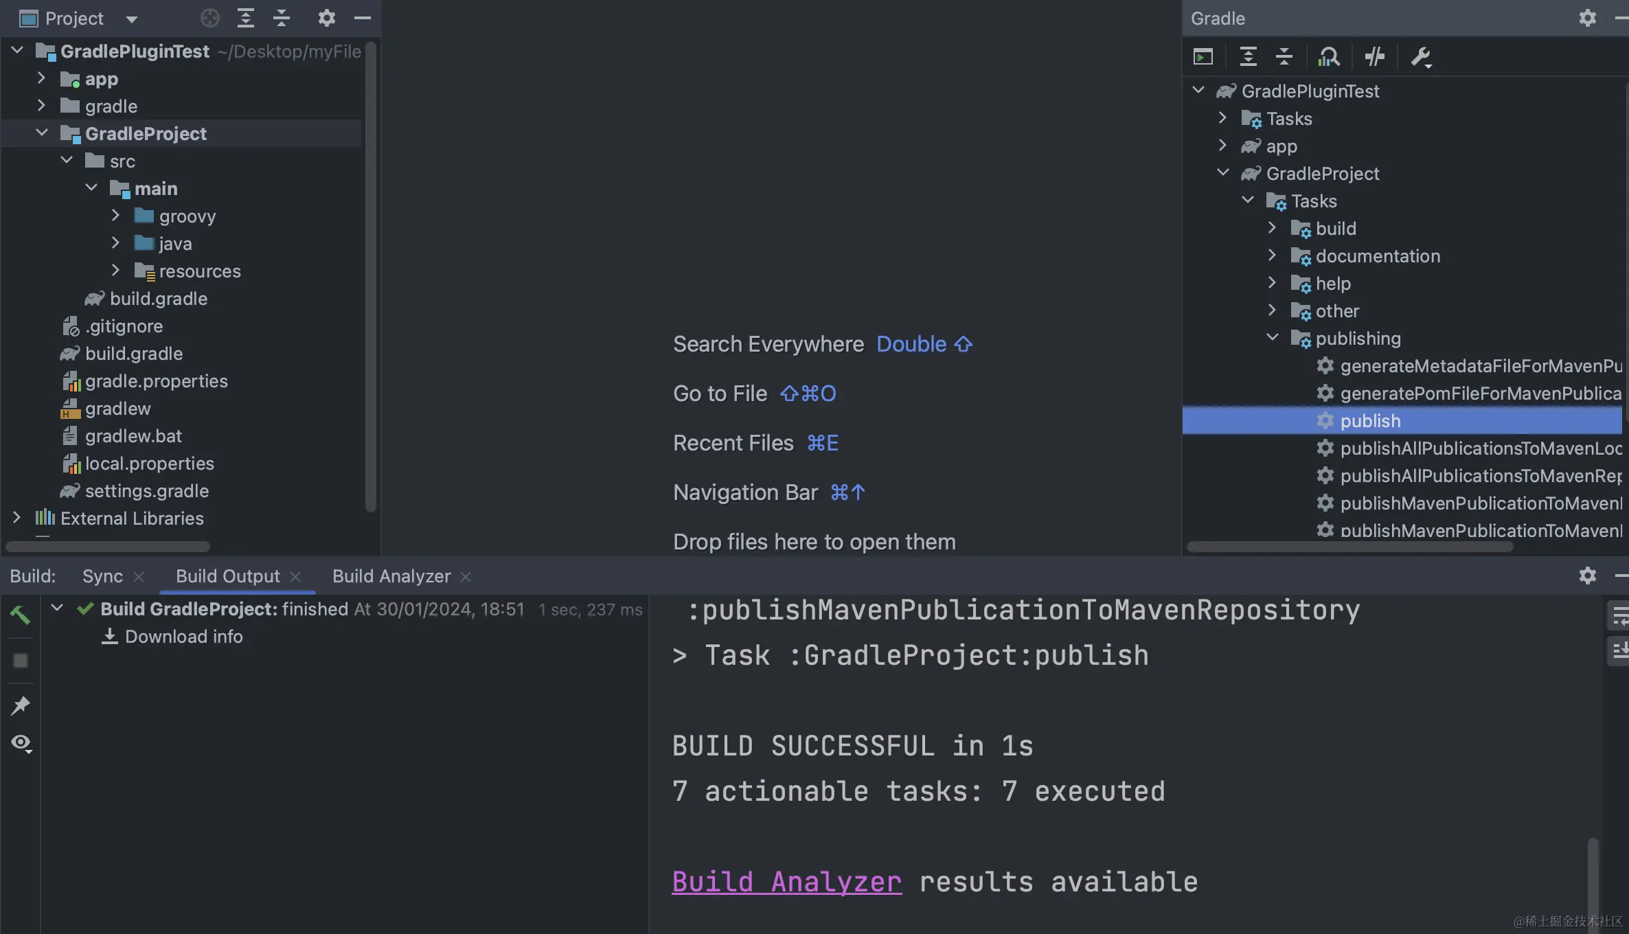Image resolution: width=1629 pixels, height=934 pixels.
Task: Click Select Opened File target icon
Action: [x=210, y=19]
